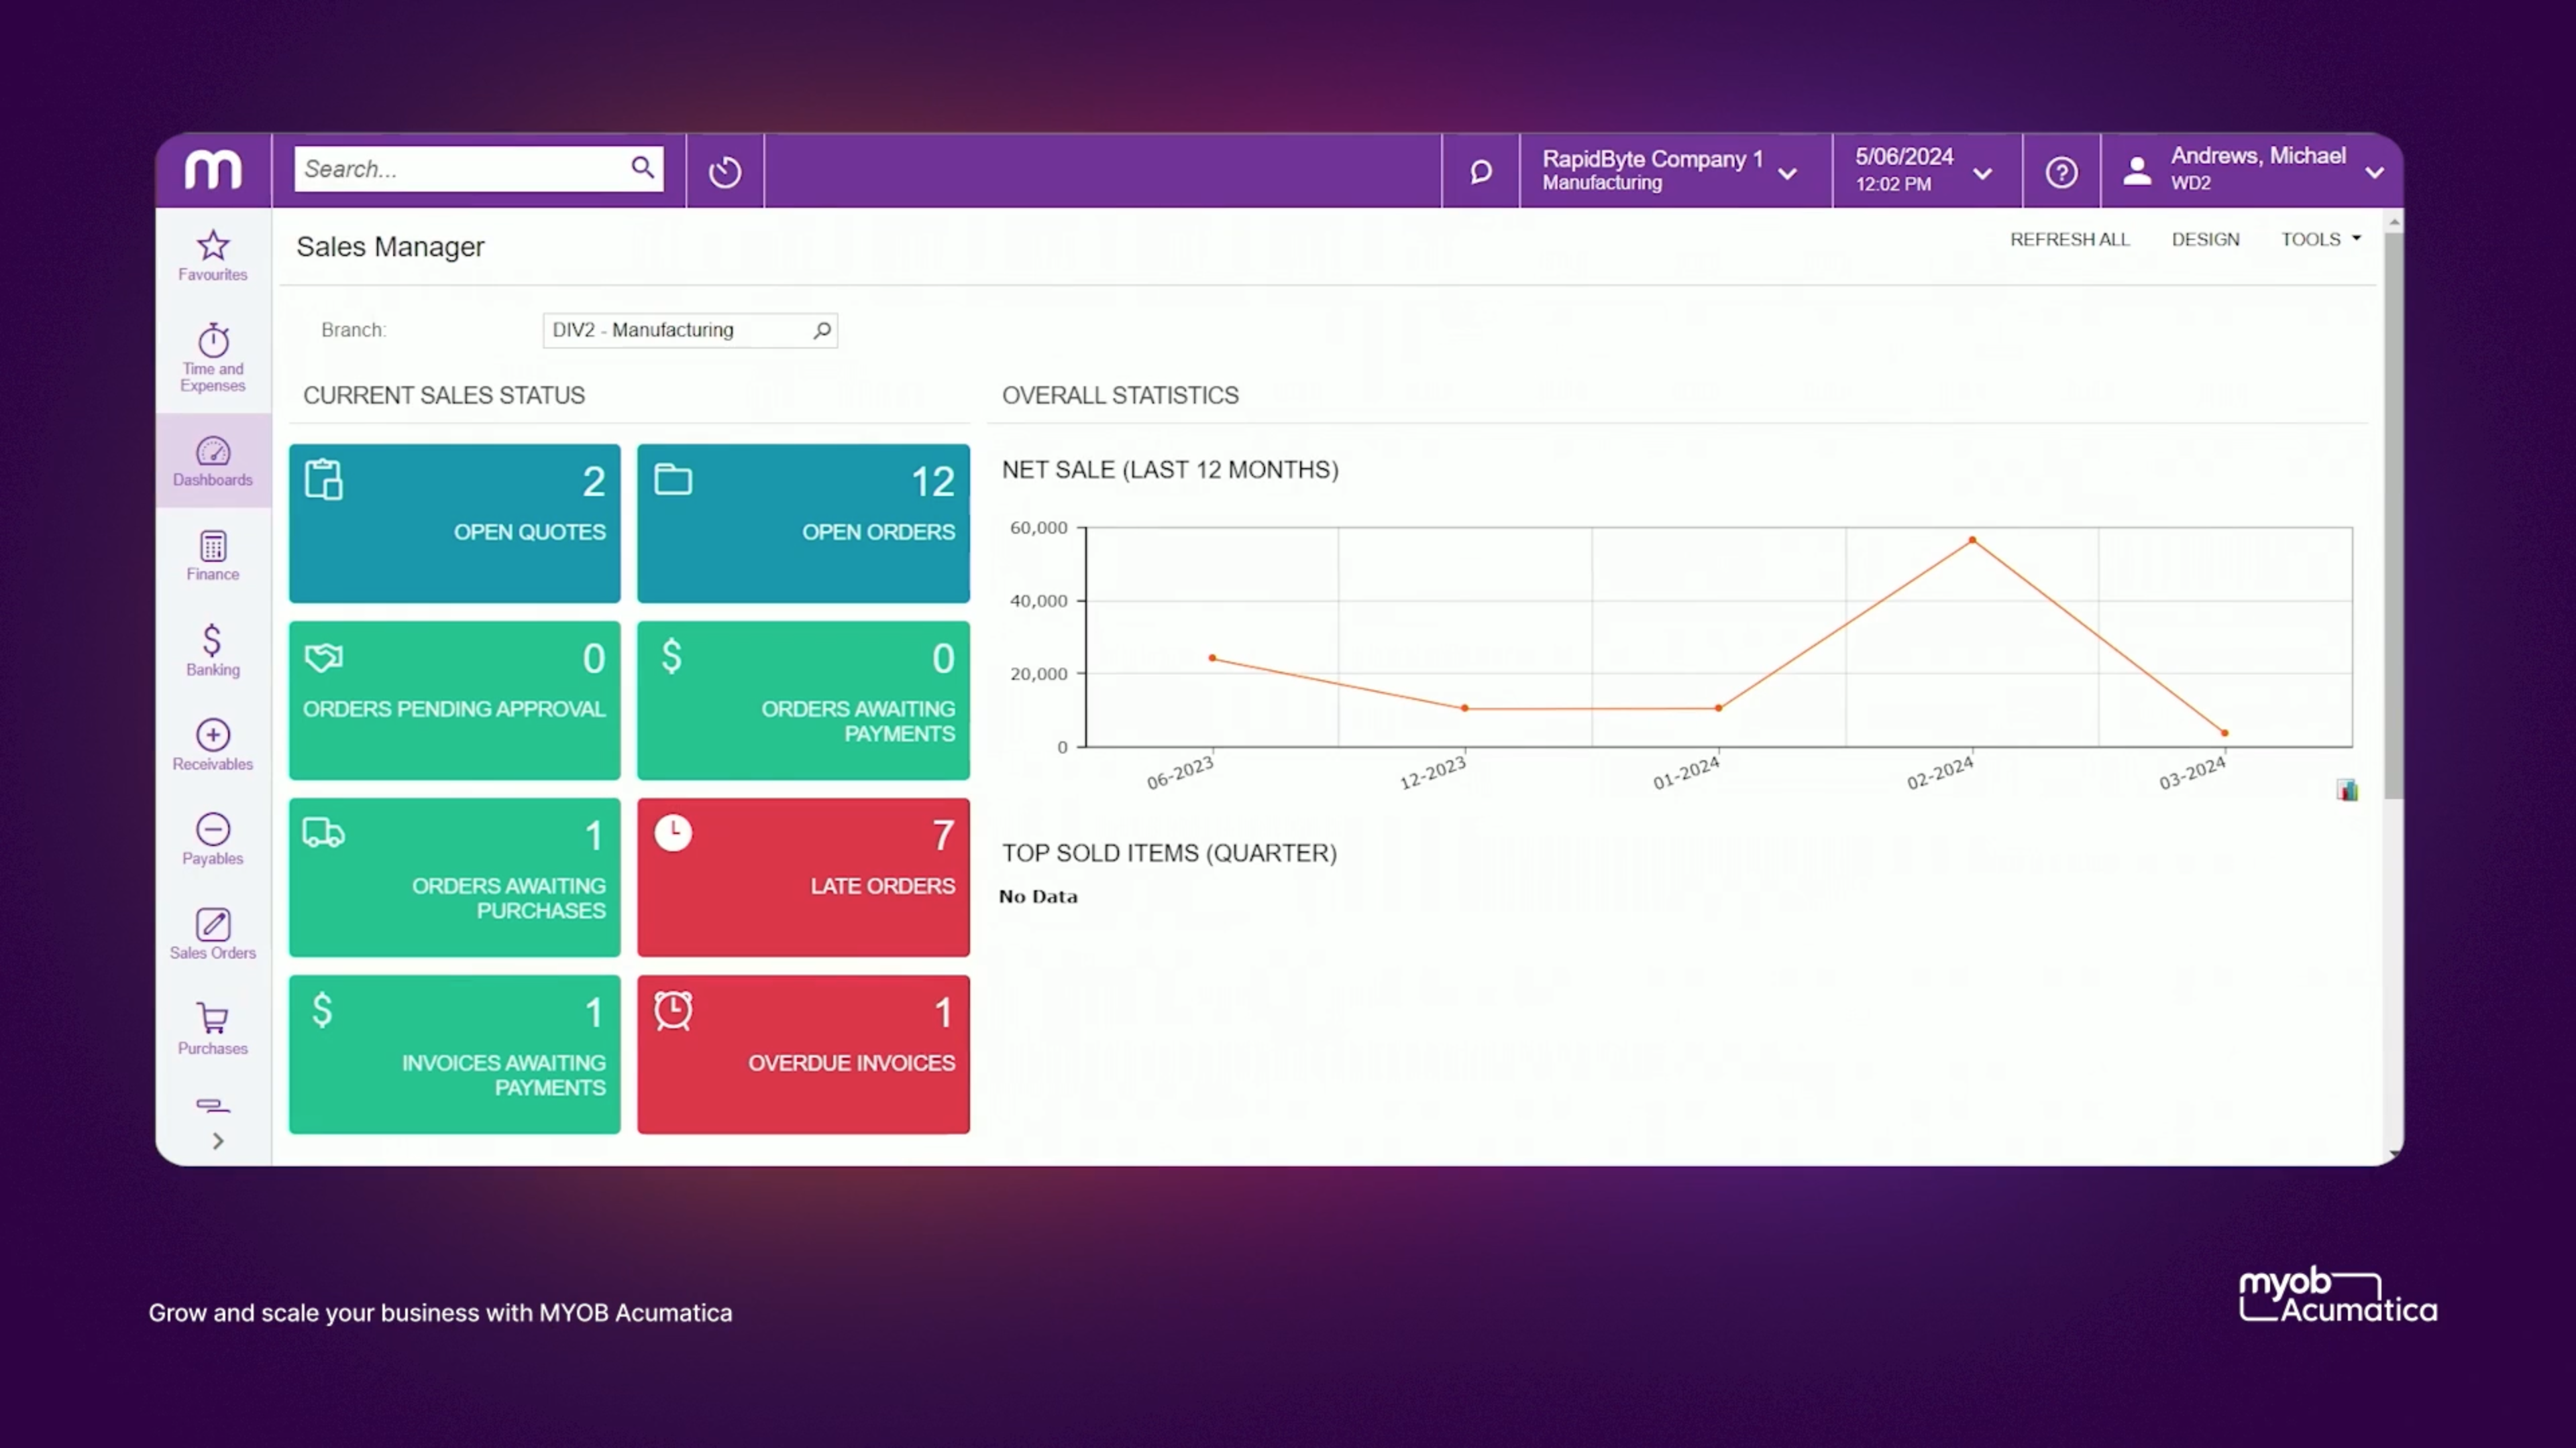Screen dimensions: 2576x1448
Task: Click the chart export icon below the graph
Action: pyautogui.click(x=2347, y=790)
